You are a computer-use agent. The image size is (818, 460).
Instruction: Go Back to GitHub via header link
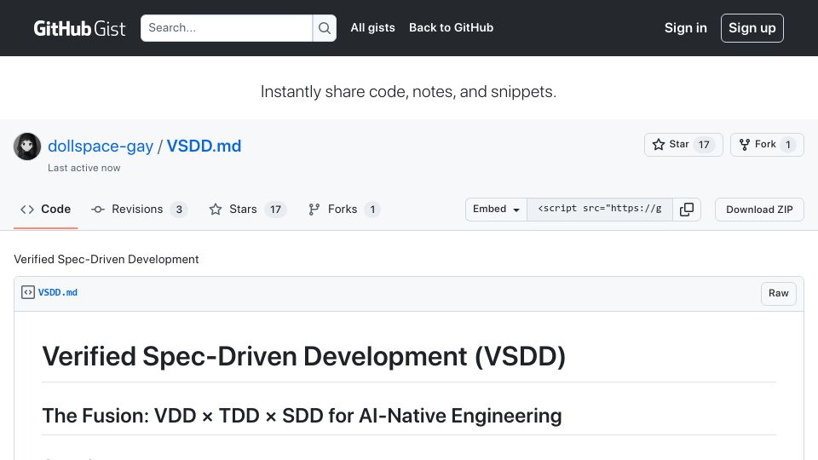point(452,27)
